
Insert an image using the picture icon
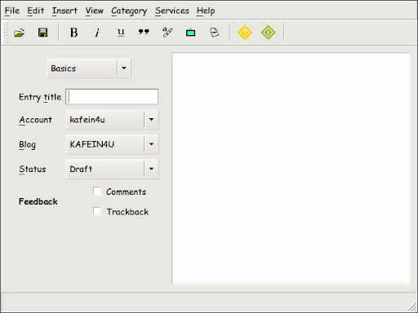click(x=190, y=33)
